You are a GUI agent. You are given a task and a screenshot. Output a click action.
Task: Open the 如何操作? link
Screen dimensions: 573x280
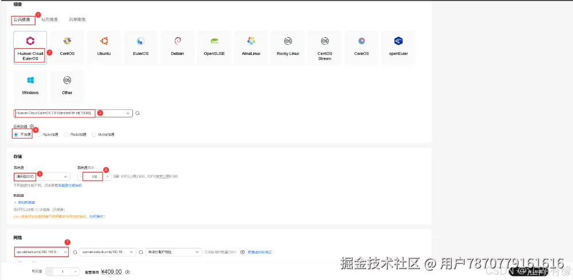96,216
